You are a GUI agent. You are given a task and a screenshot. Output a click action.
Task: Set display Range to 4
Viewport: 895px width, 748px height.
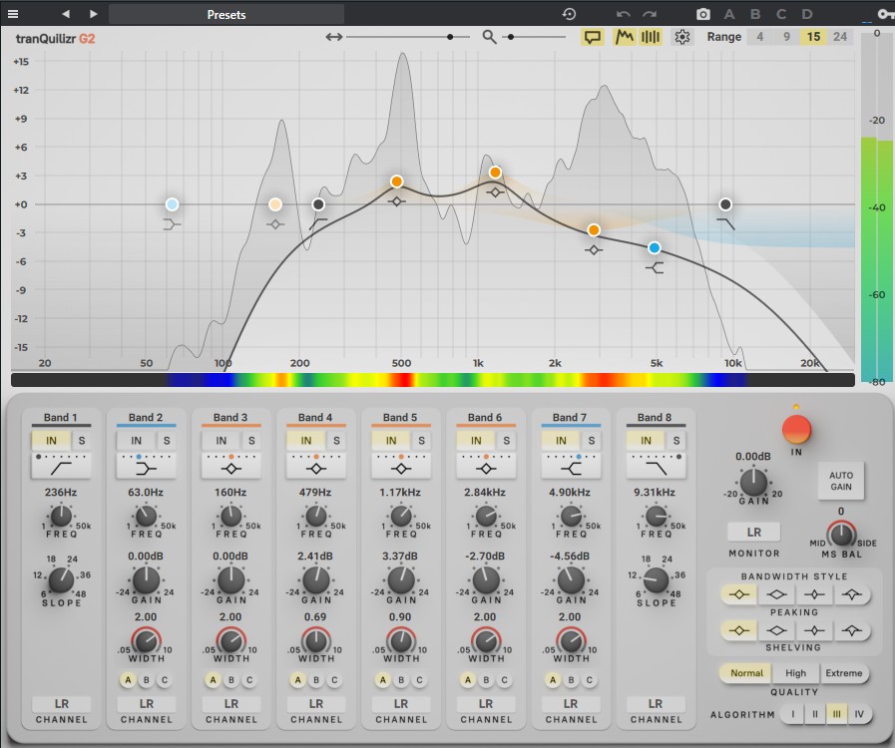pos(759,37)
